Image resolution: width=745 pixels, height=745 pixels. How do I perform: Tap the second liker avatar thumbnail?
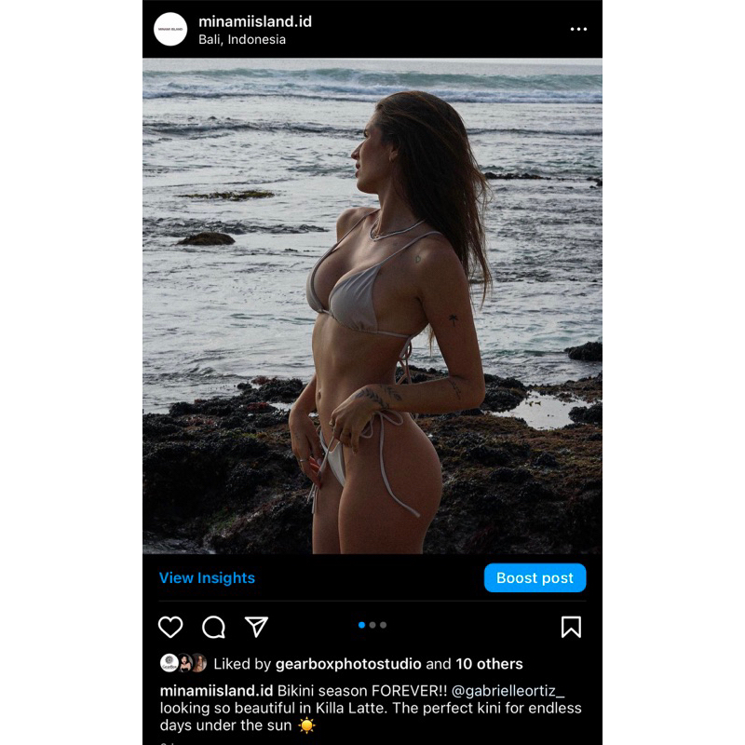click(185, 663)
